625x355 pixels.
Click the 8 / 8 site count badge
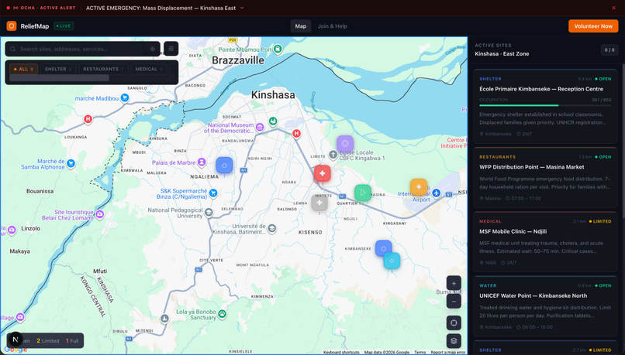click(x=609, y=50)
